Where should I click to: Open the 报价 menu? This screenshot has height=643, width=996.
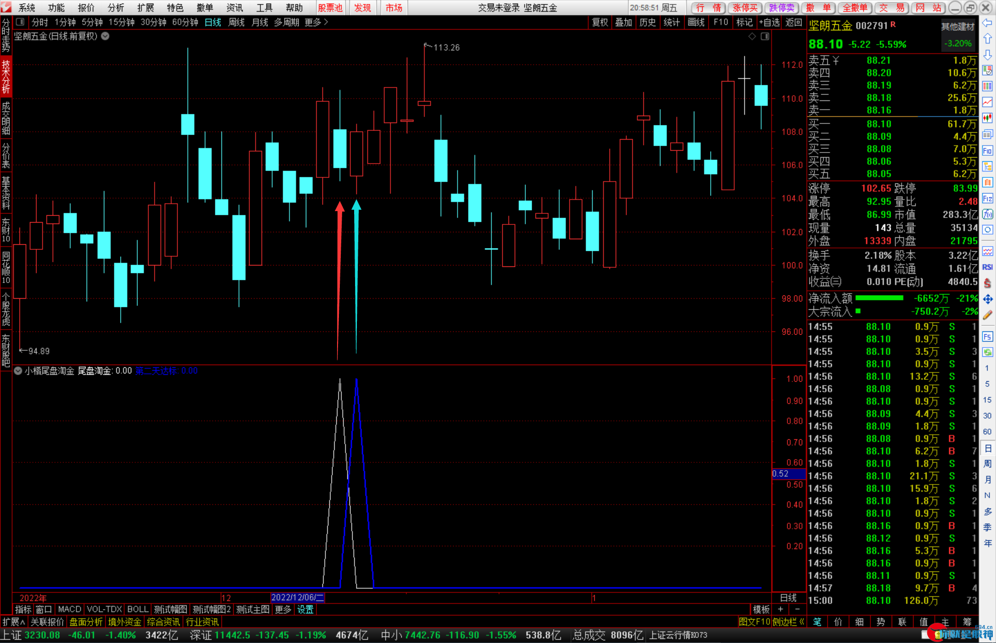[x=86, y=8]
